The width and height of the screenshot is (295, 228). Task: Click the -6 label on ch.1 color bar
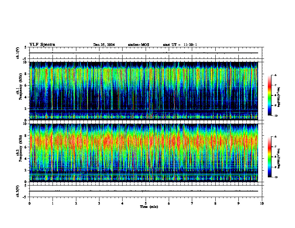click(x=275, y=75)
